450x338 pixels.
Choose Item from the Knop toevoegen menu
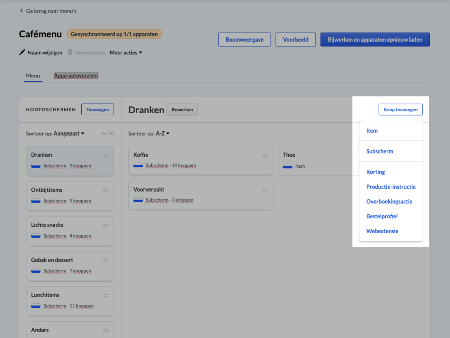click(391, 131)
